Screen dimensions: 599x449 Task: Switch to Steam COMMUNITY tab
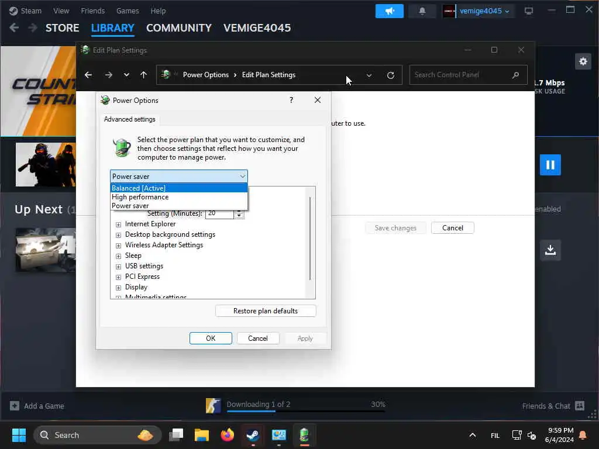pyautogui.click(x=179, y=28)
